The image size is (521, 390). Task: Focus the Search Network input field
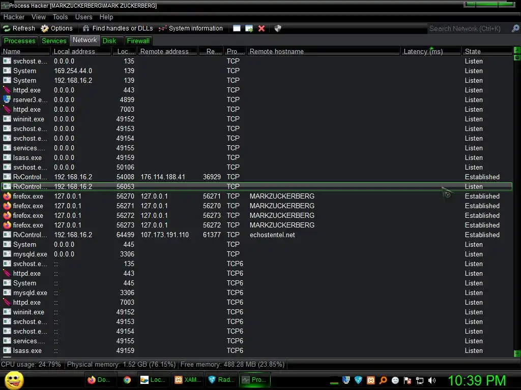pos(469,28)
